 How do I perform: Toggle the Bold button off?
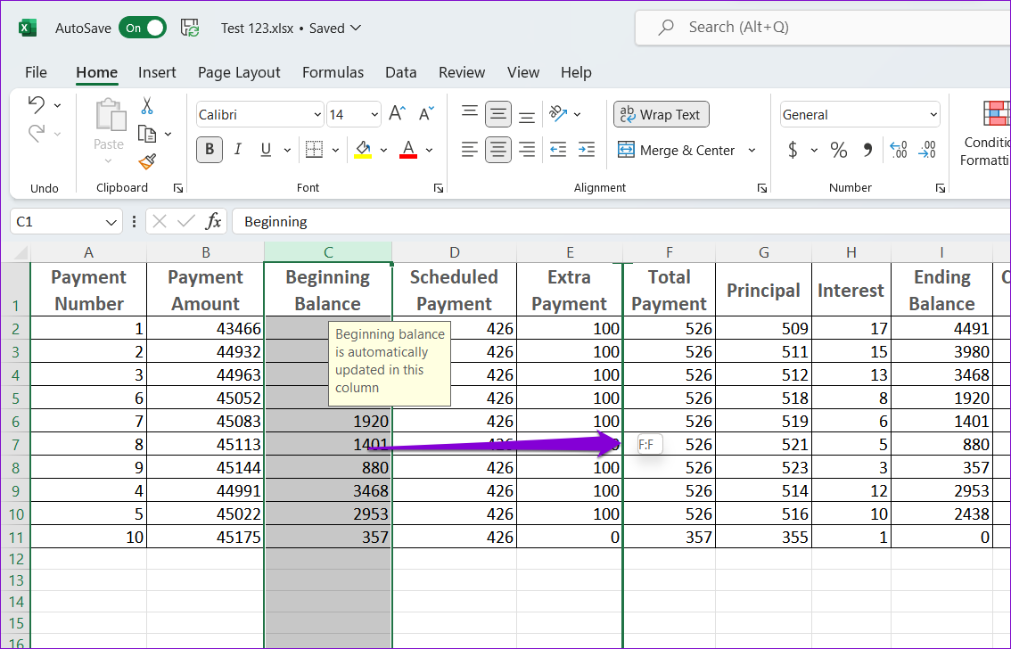tap(210, 150)
